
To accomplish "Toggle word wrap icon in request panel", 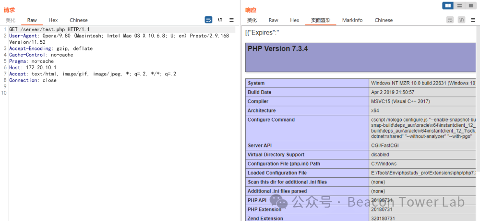I will point(208,20).
